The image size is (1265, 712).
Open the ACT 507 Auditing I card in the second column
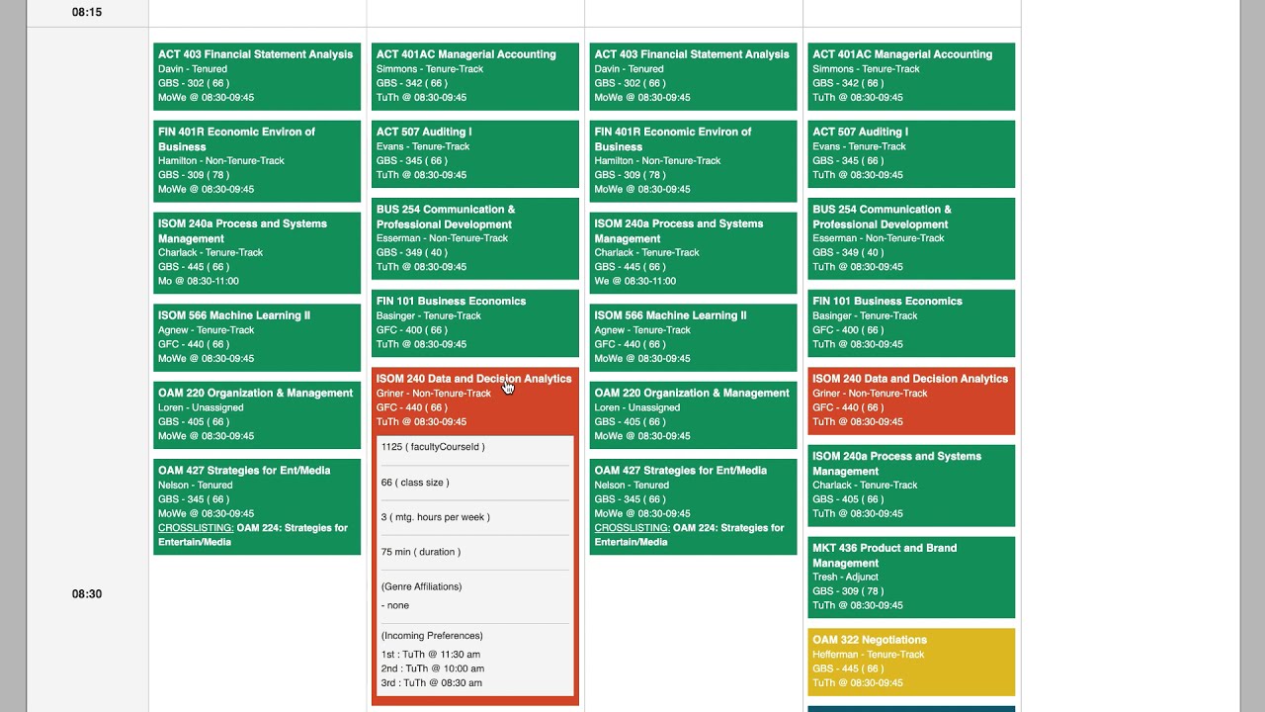coord(475,153)
